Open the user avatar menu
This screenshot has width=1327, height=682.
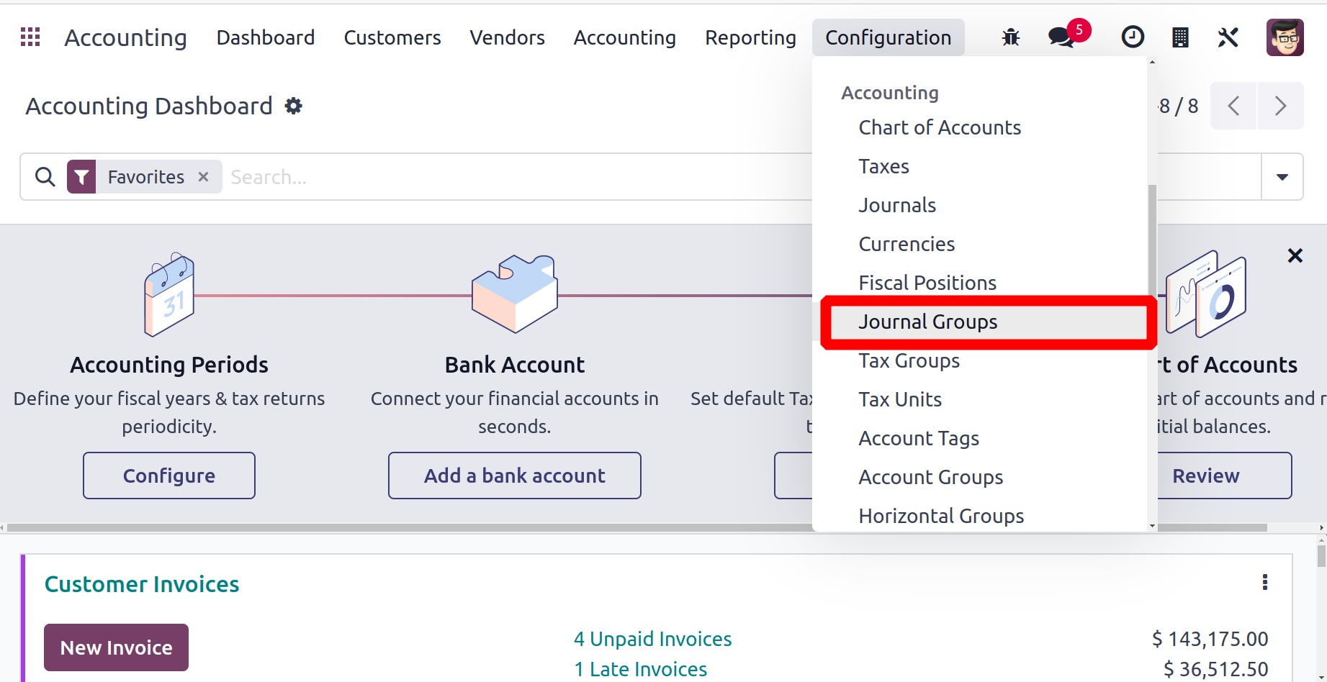[1285, 37]
